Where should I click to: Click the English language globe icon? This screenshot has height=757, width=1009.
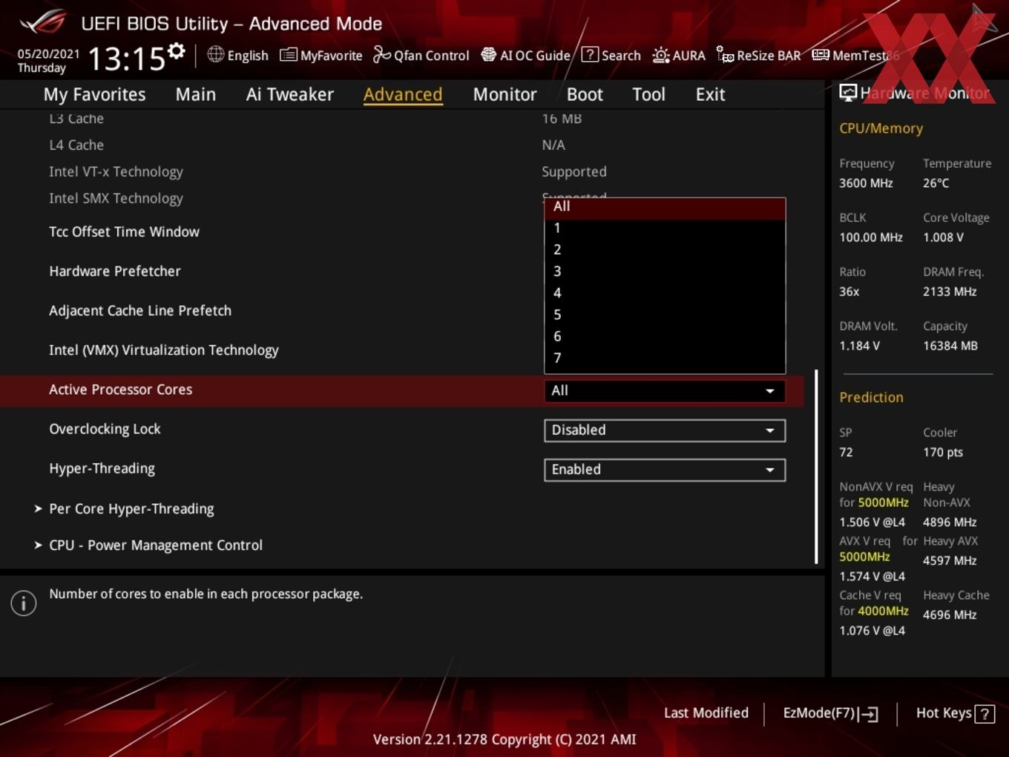[215, 54]
